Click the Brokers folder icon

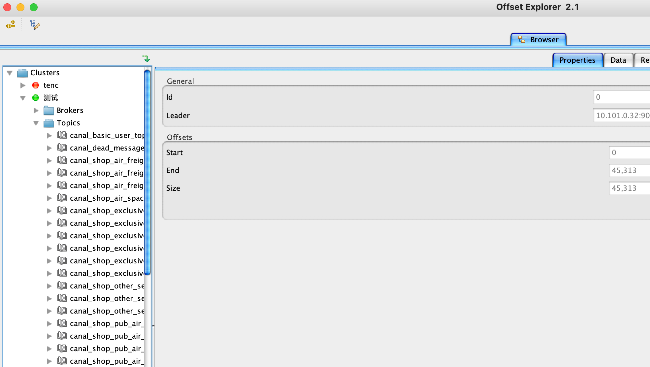click(x=49, y=110)
